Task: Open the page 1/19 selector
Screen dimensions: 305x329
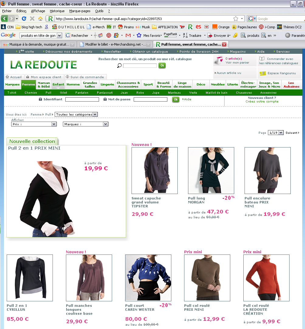Action: pyautogui.click(x=276, y=133)
